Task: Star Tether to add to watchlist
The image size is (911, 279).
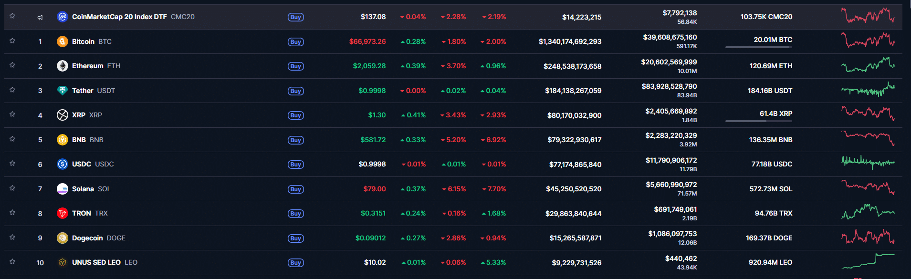Action: [x=12, y=90]
